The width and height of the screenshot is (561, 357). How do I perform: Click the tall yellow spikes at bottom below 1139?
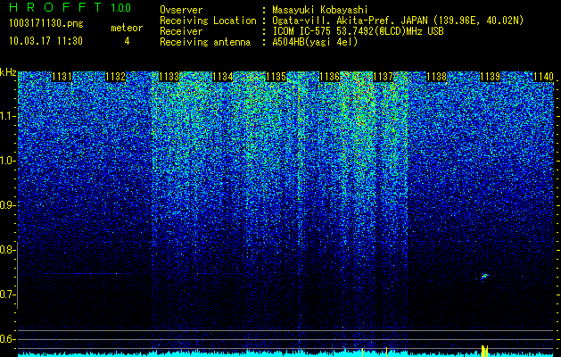(484, 351)
